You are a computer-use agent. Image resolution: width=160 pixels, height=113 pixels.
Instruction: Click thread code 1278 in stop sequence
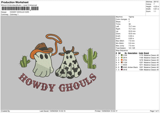[x=141, y=60]
